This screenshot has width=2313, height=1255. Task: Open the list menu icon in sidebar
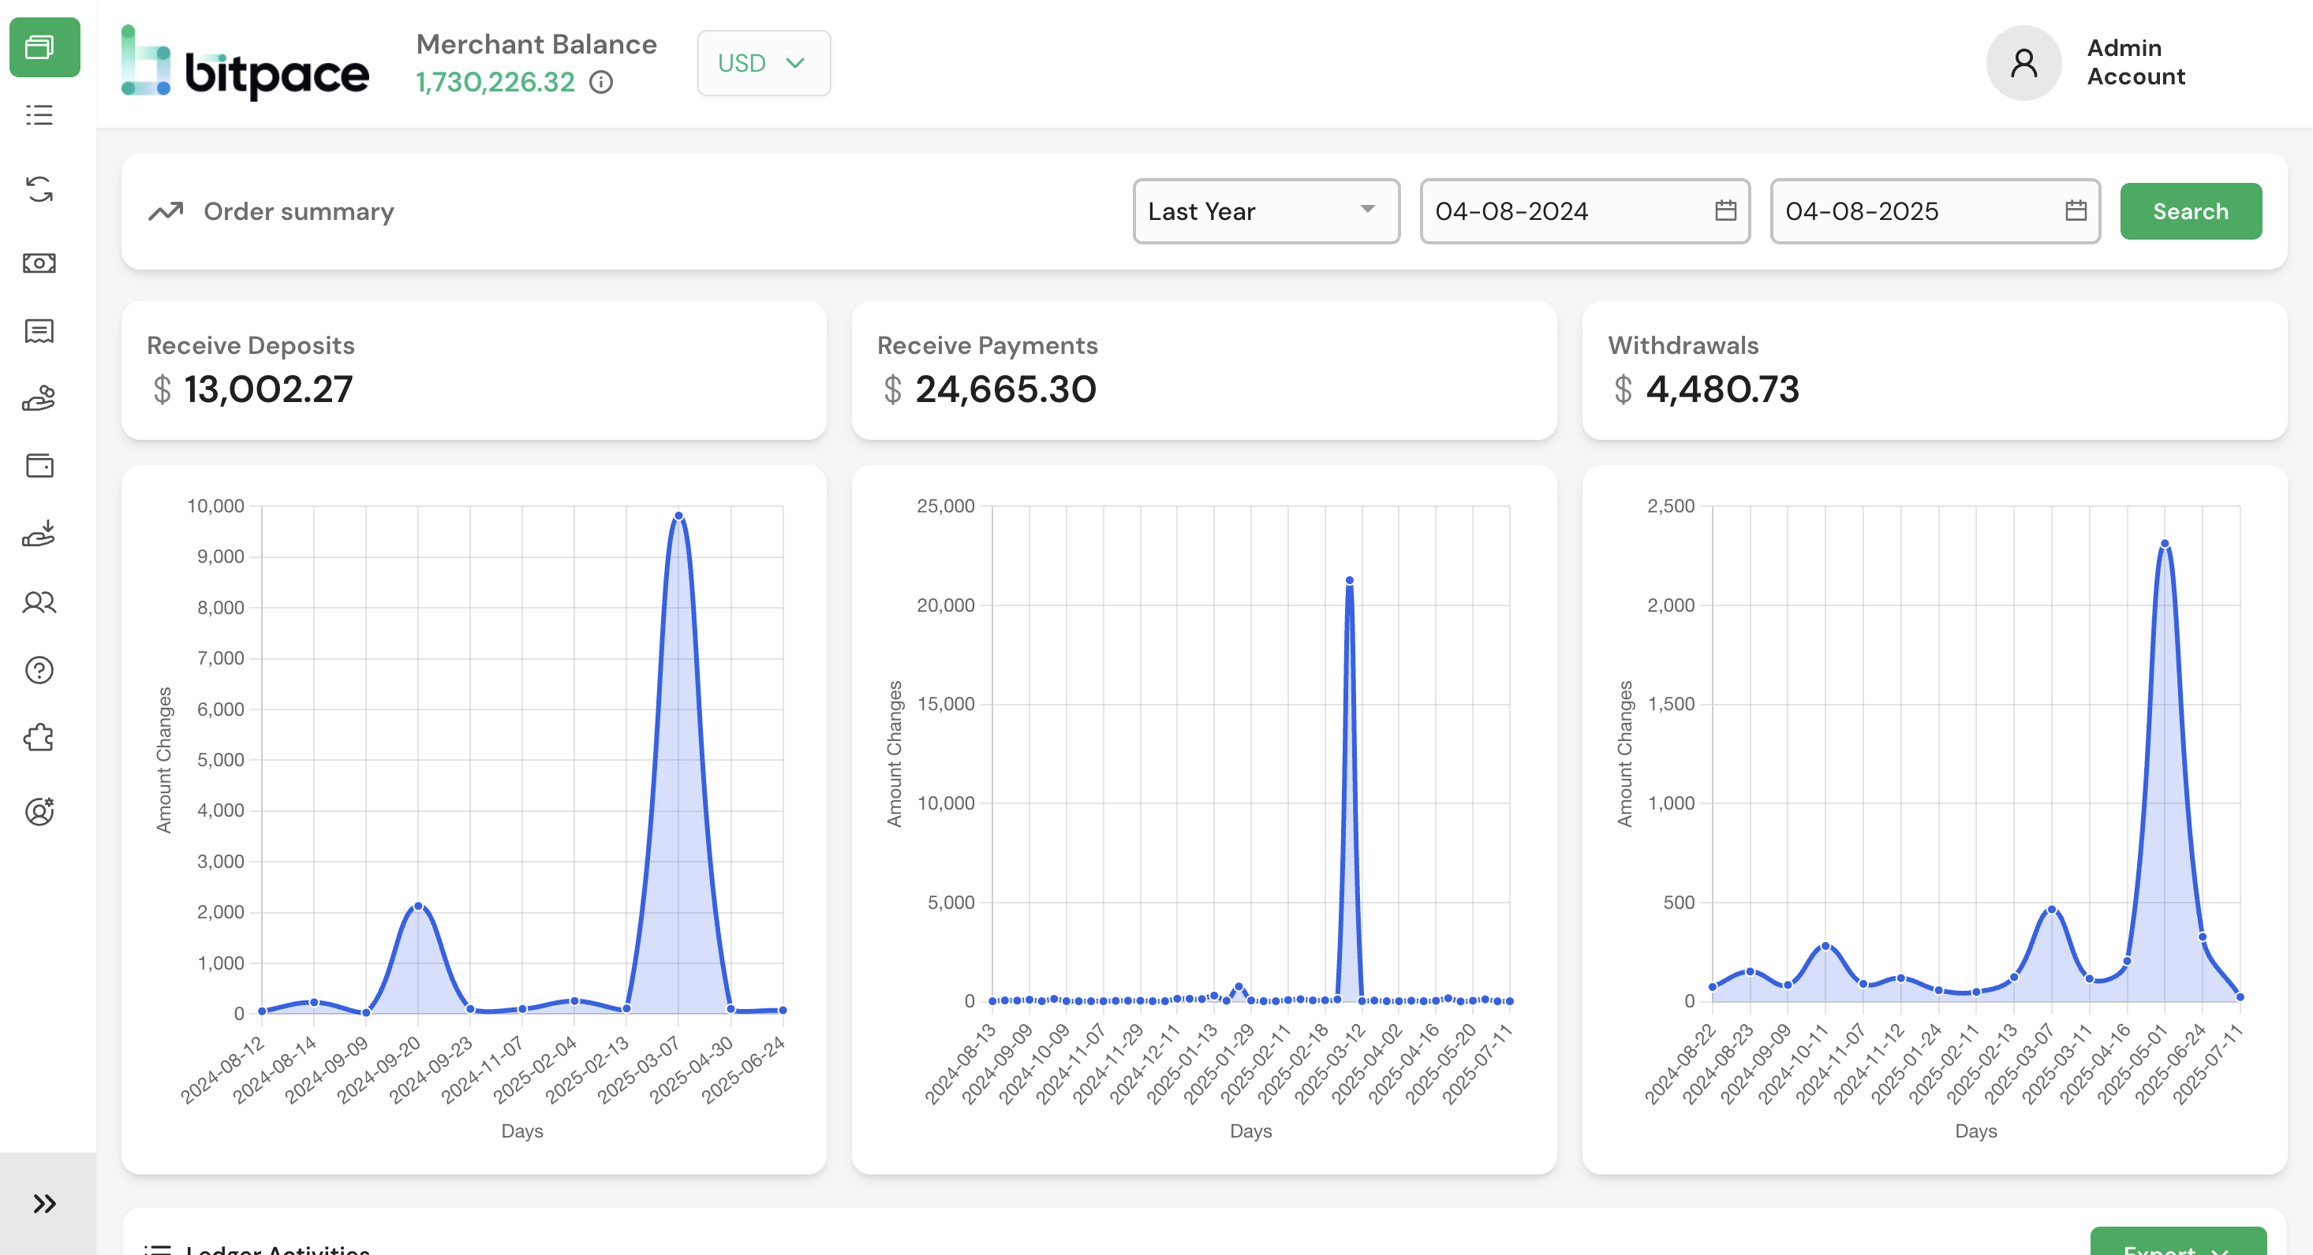[39, 115]
